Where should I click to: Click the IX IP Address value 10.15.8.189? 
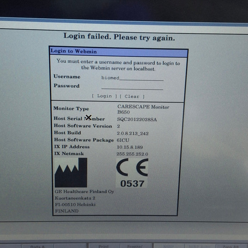click(x=130, y=147)
